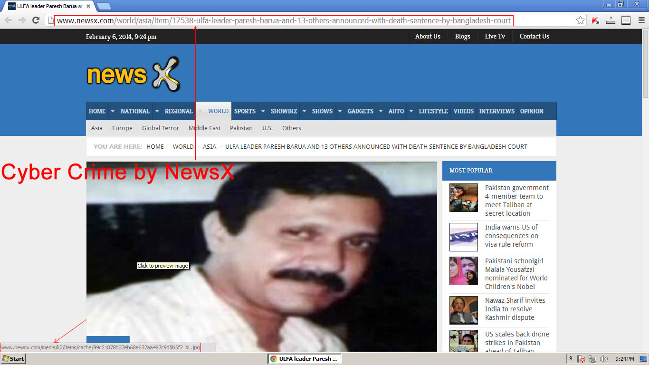
Task: Toggle the bookmark star for this page
Action: click(x=580, y=20)
